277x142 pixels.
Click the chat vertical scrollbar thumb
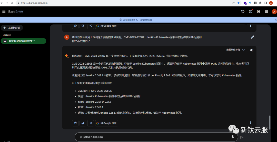[x=270, y=122]
